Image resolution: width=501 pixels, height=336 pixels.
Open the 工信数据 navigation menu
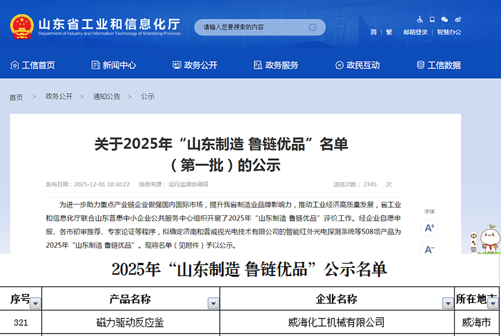pyautogui.click(x=438, y=65)
